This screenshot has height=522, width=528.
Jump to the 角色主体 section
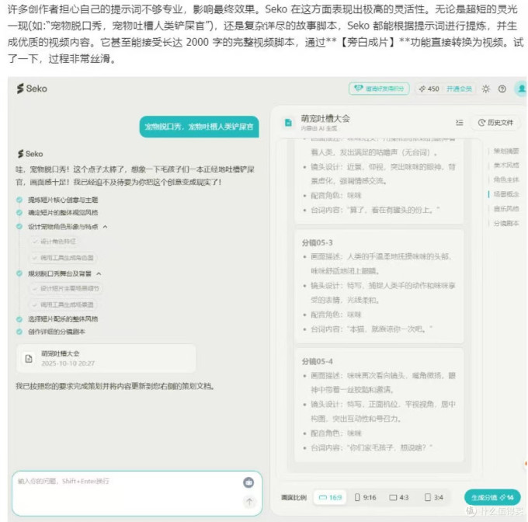pyautogui.click(x=505, y=179)
